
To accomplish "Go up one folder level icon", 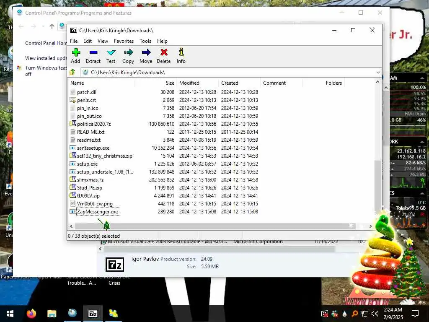I will 72,72.
